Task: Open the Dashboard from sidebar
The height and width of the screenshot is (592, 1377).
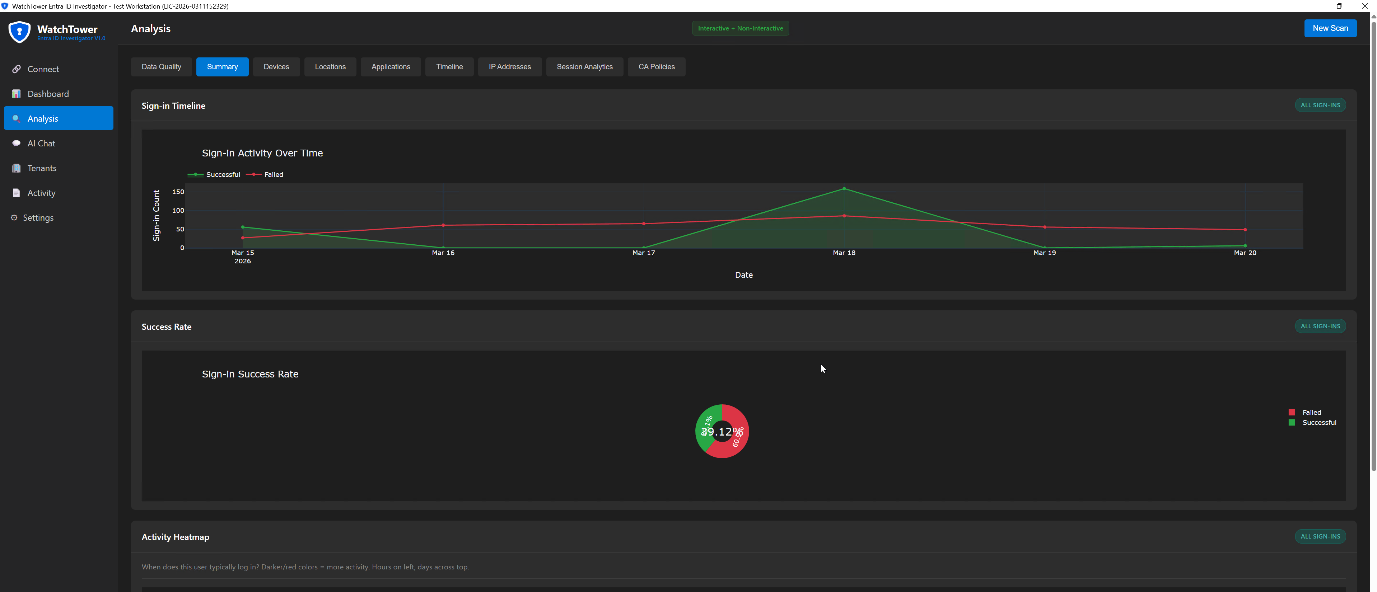Action: 17,94
